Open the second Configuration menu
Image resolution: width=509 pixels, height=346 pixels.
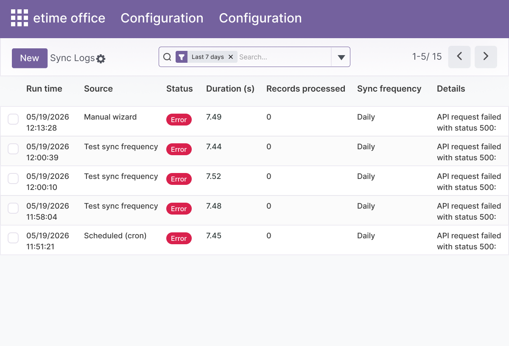[260, 18]
